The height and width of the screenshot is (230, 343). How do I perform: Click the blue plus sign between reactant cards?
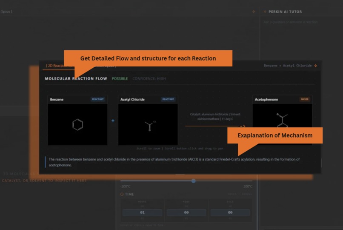click(113, 121)
